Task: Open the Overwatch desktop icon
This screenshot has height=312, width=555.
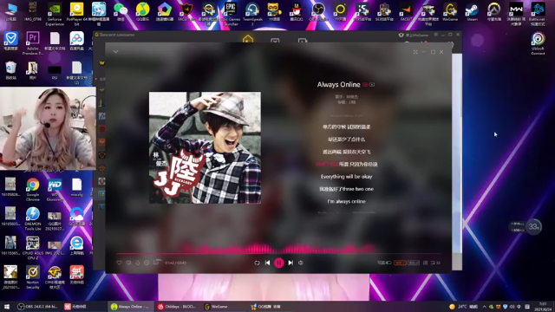Action: (x=493, y=13)
